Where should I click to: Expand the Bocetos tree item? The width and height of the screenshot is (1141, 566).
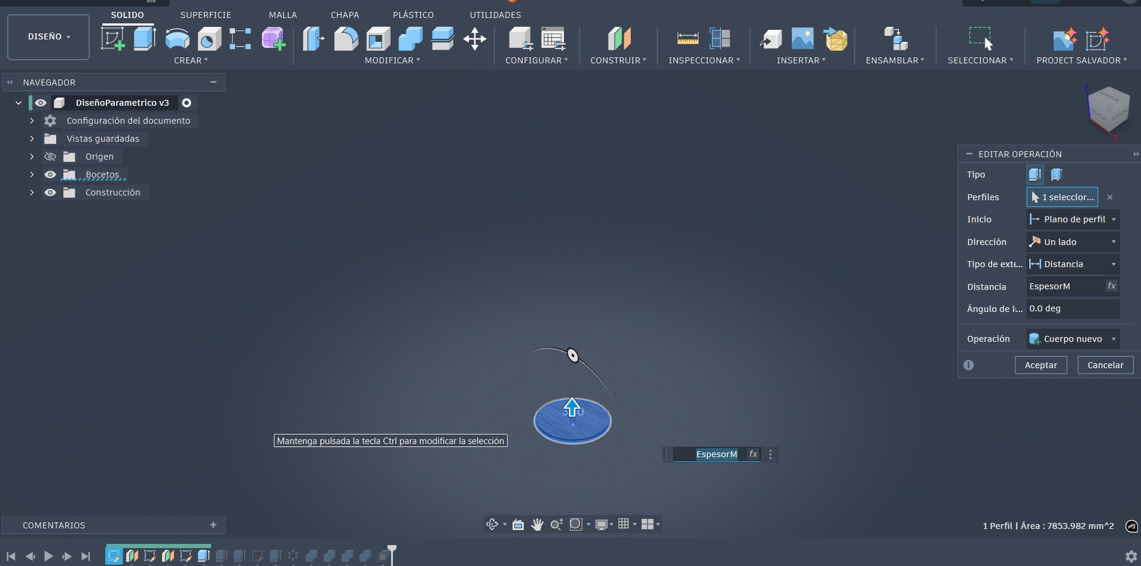click(31, 175)
